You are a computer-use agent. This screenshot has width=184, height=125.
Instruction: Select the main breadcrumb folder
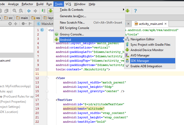point(22,18)
